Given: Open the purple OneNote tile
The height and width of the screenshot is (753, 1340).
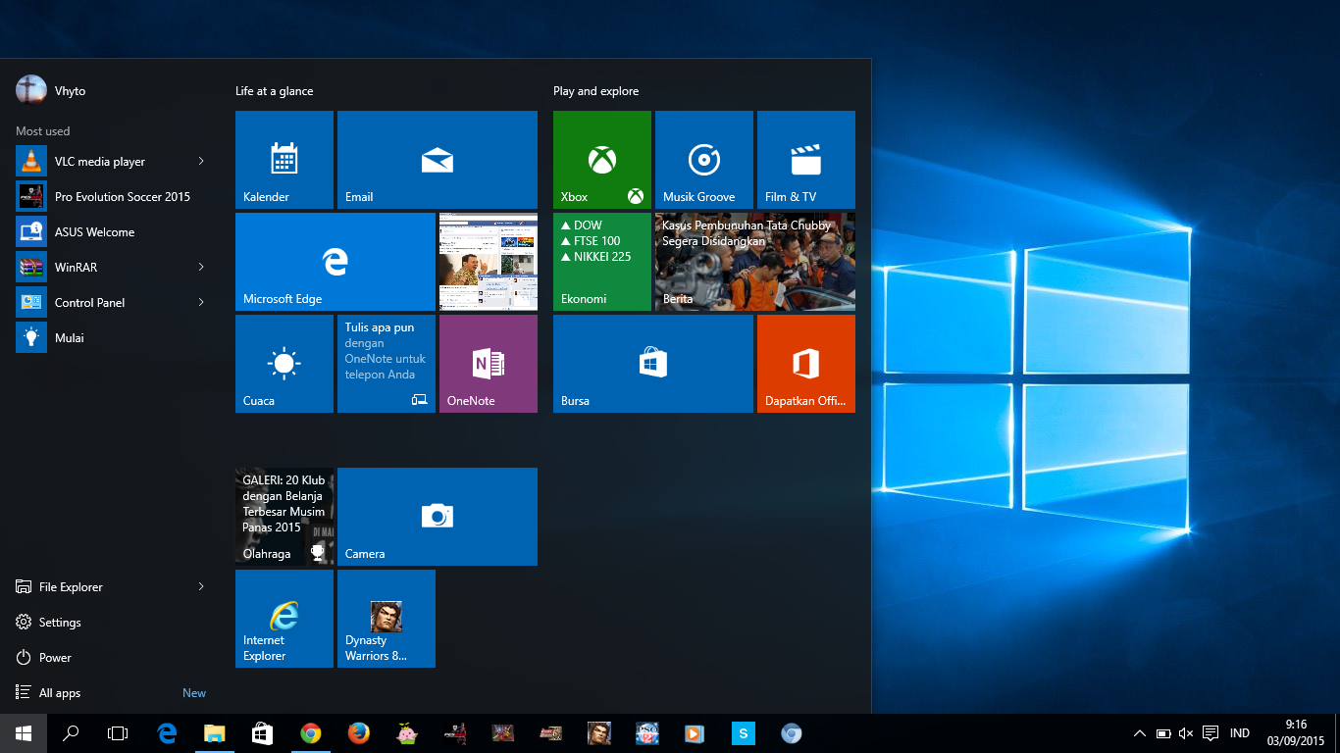Looking at the screenshot, I should click(x=489, y=364).
